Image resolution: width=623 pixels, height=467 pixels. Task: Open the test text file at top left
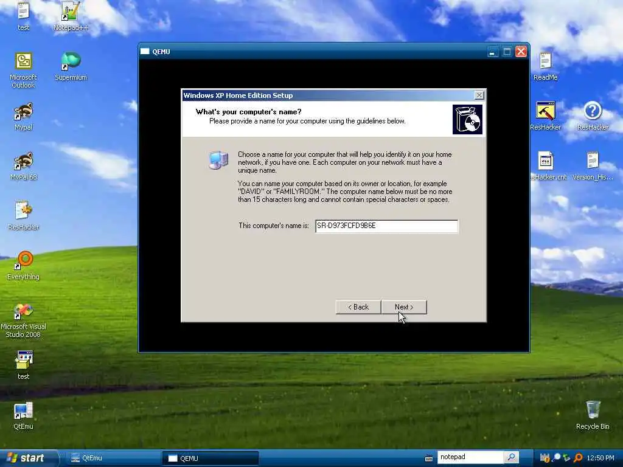(x=24, y=16)
